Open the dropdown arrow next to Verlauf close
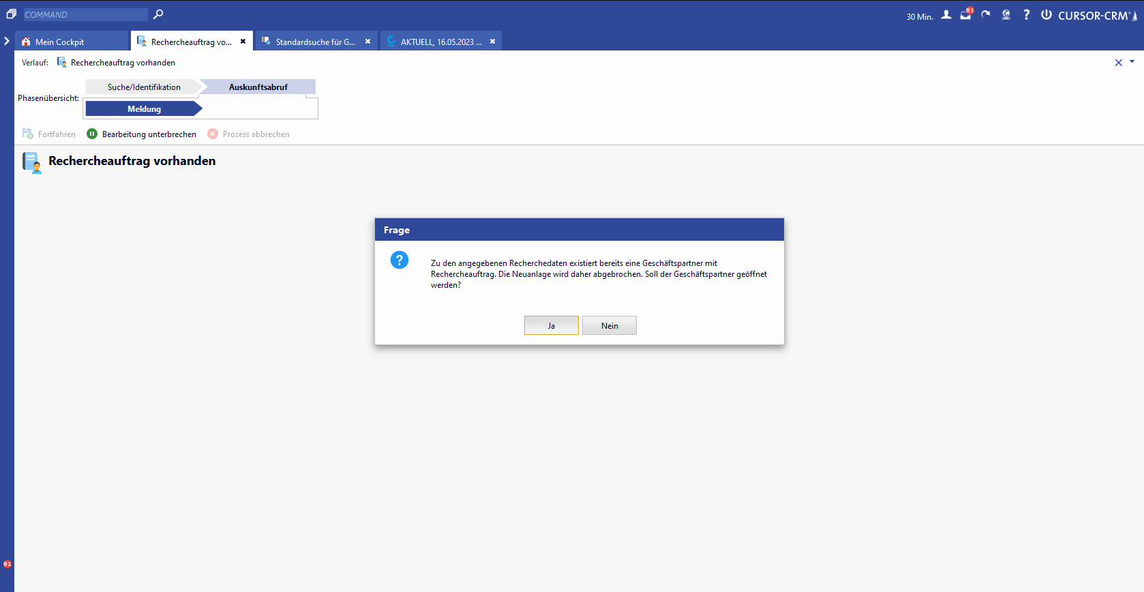This screenshot has height=592, width=1144. tap(1132, 62)
